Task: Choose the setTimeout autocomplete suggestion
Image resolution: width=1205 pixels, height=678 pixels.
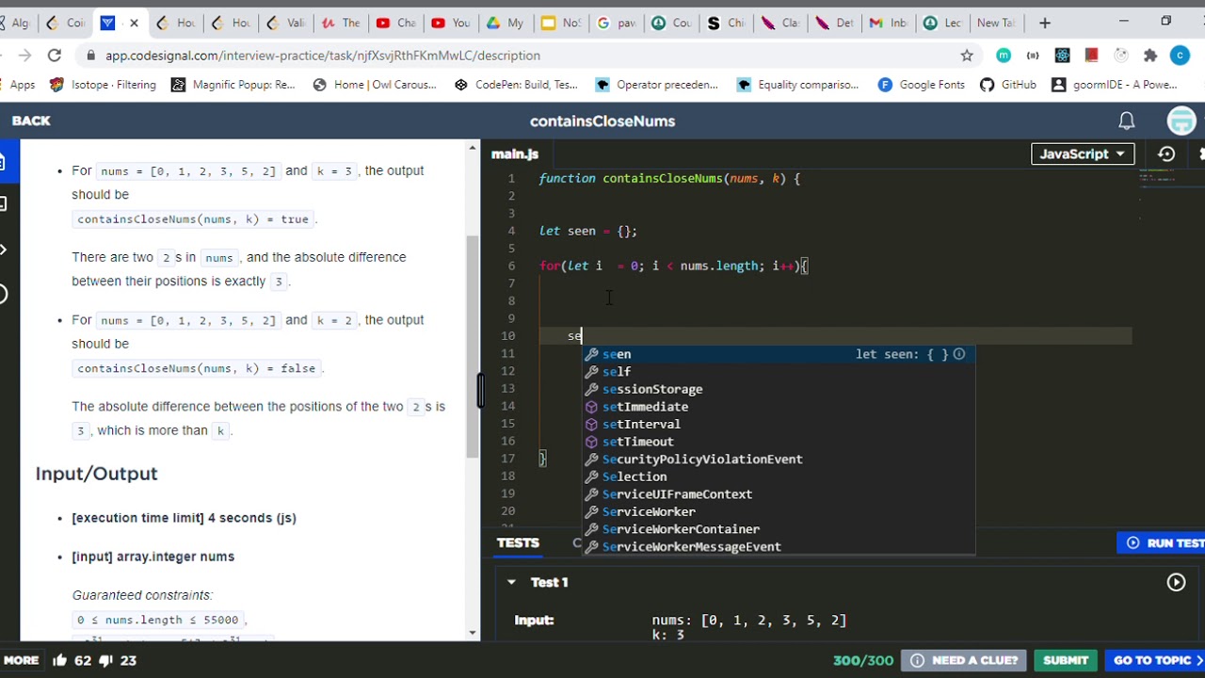Action: [x=778, y=442]
